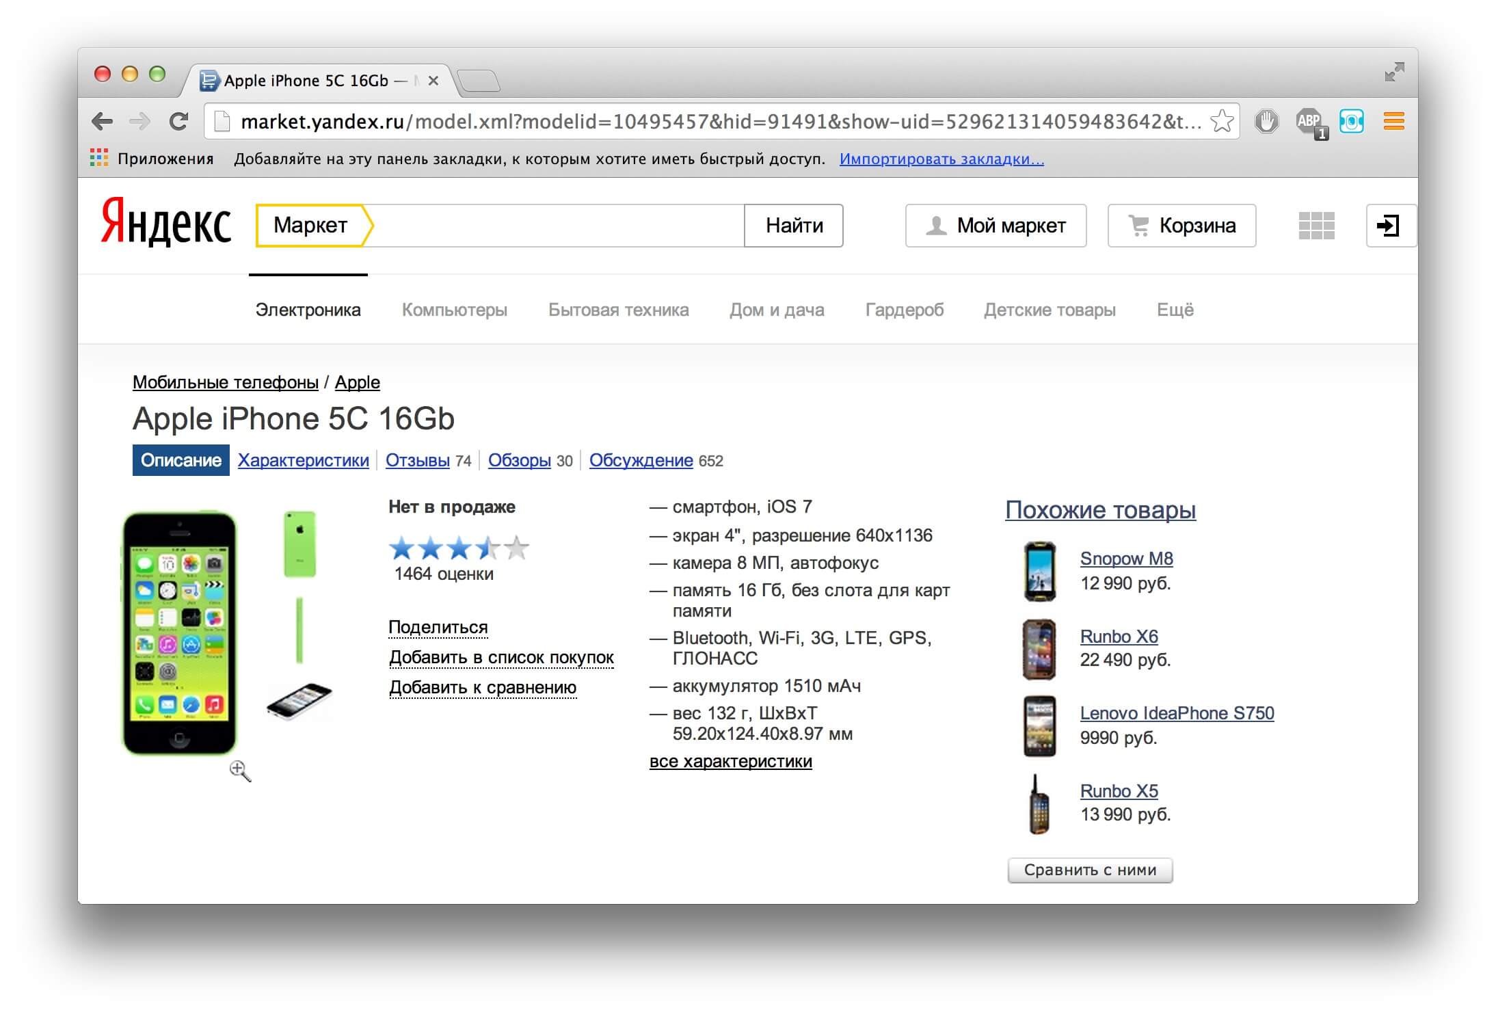Click the Snopow M8 product image

pos(1039,572)
